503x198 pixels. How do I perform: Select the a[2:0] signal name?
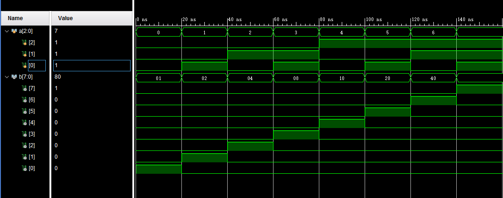(27, 31)
